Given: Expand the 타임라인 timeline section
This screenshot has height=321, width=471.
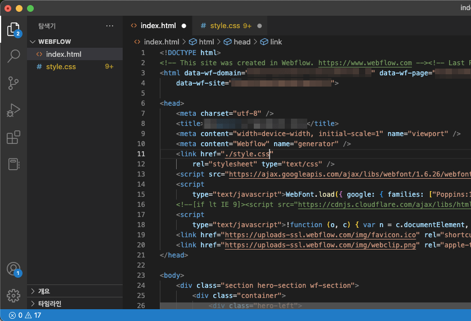Looking at the screenshot, I should click(x=75, y=304).
